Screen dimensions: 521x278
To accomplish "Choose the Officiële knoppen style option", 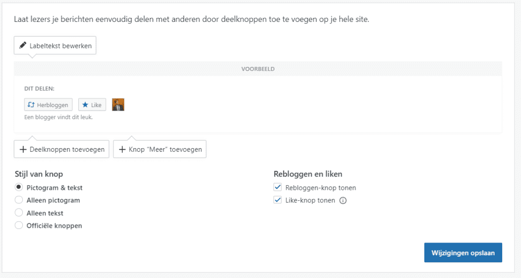I will coord(19,225).
